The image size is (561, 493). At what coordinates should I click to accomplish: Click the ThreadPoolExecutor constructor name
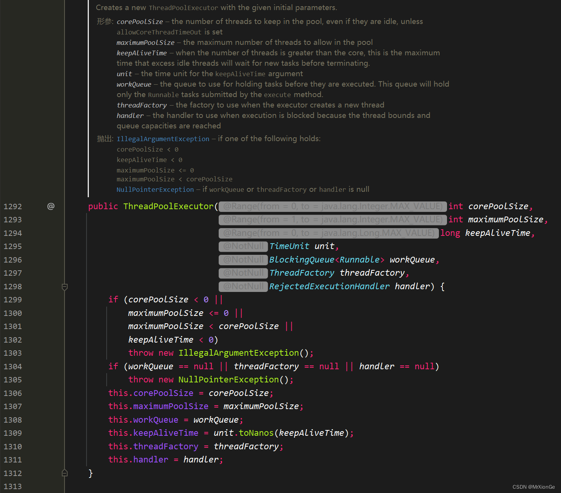click(x=168, y=206)
